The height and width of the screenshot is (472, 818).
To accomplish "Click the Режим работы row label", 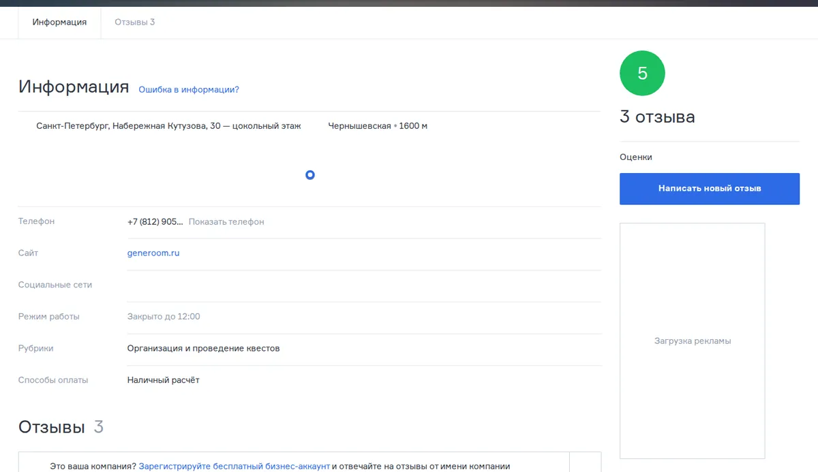I will coord(49,317).
